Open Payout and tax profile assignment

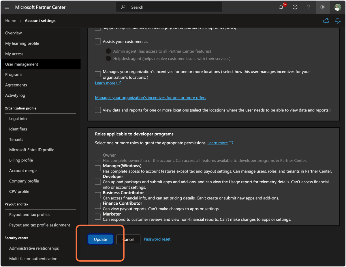click(x=40, y=225)
